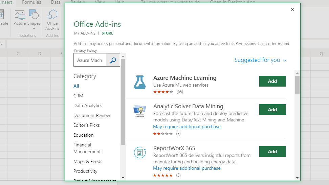Select the Editor's Picks category
The width and height of the screenshot is (329, 185).
pyautogui.click(x=86, y=125)
